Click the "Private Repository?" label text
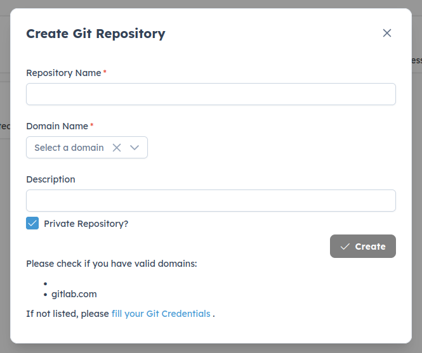 coord(86,224)
